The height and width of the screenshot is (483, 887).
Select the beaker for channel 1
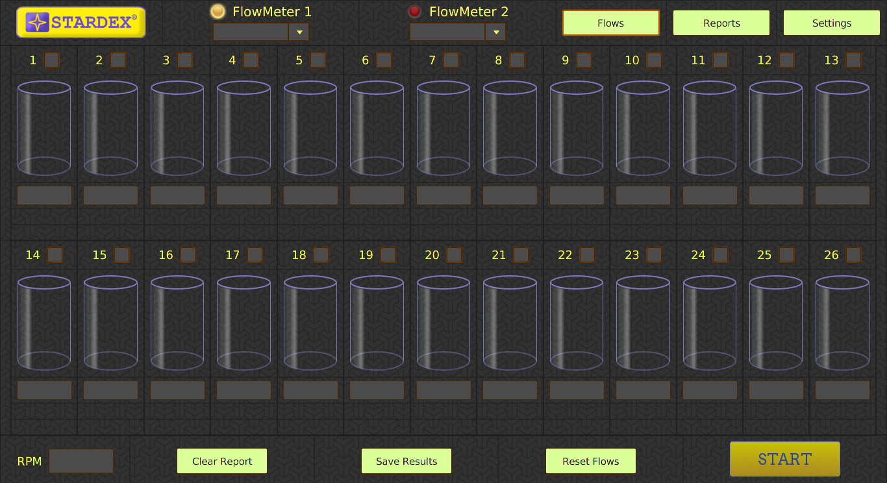coord(44,128)
